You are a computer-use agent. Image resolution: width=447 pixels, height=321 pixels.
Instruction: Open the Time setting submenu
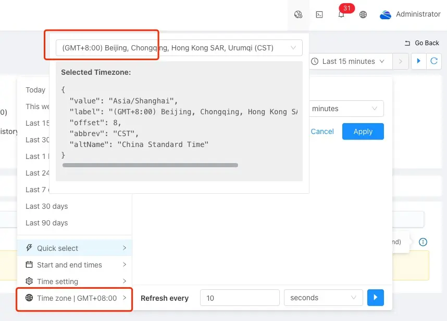tap(74, 281)
